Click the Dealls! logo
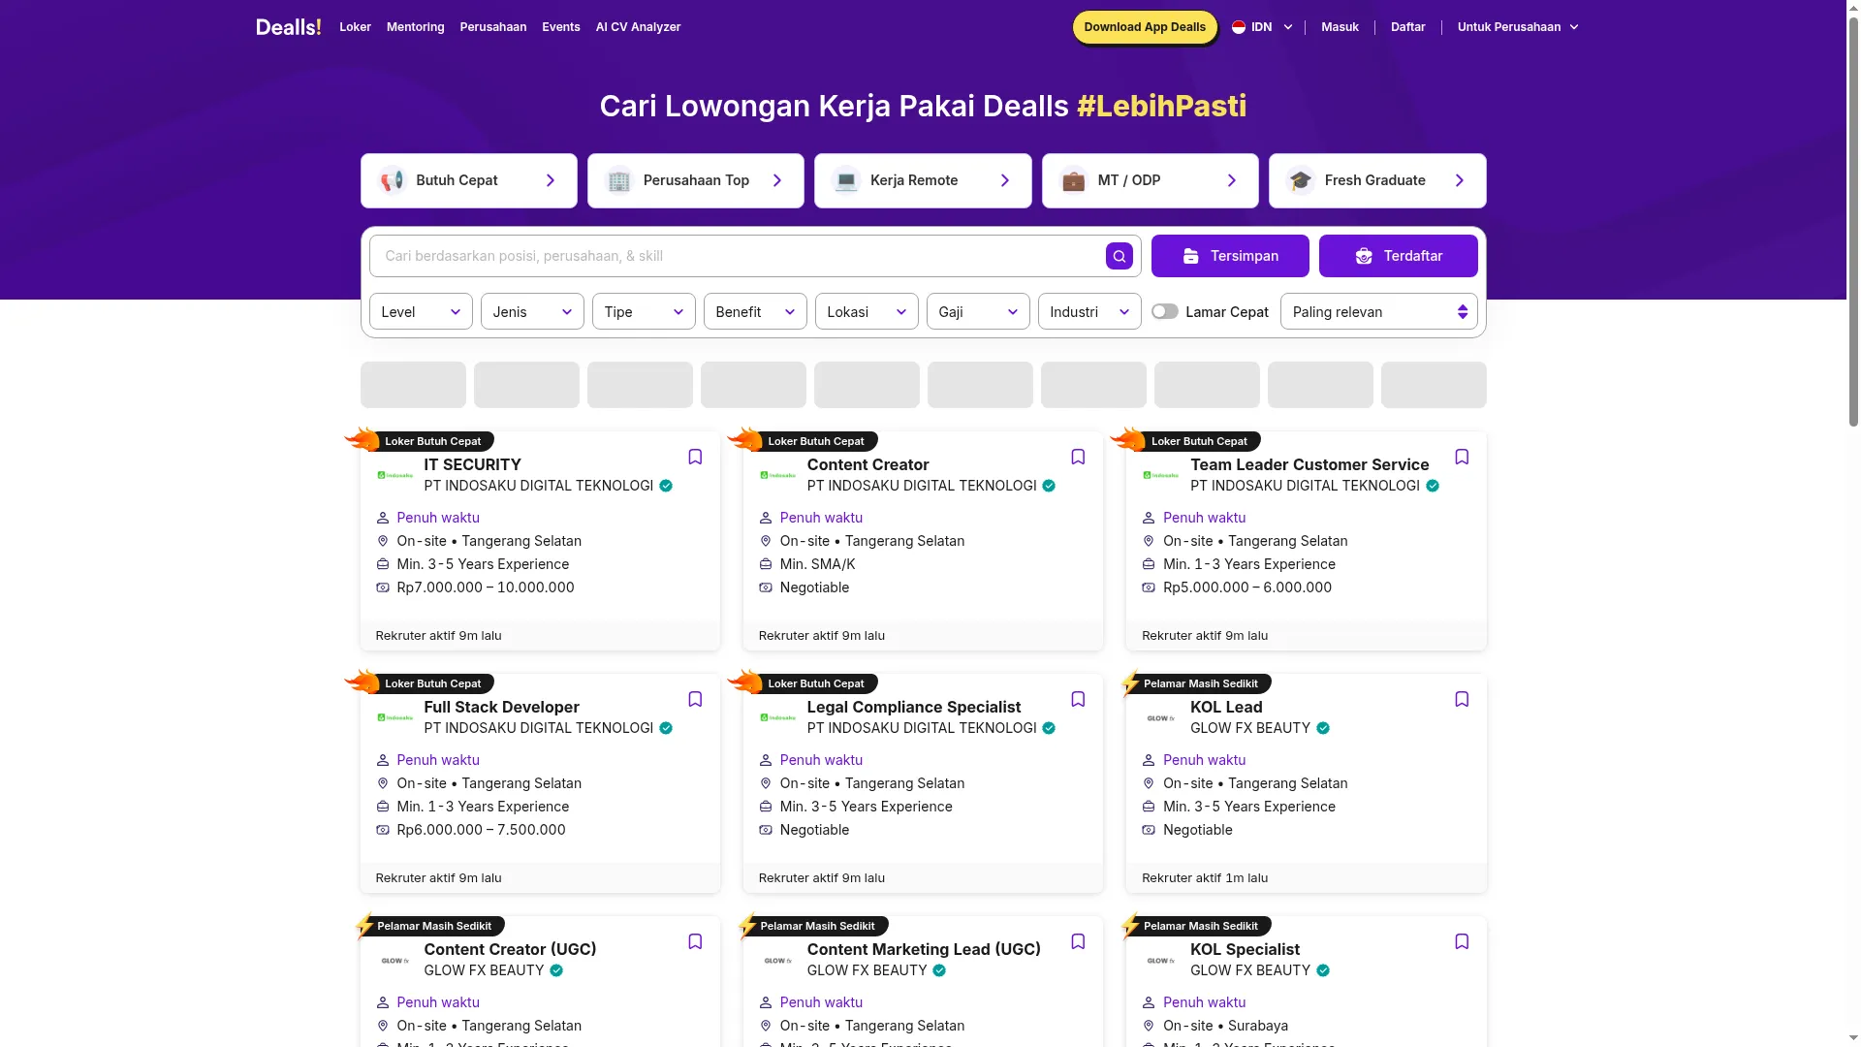 (x=288, y=27)
